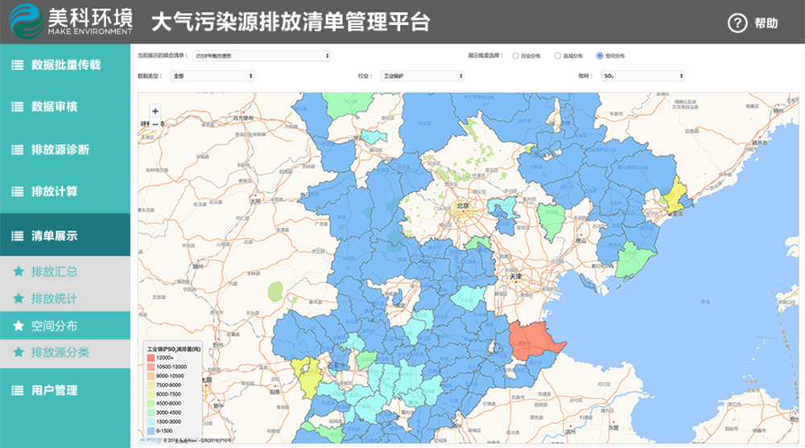This screenshot has width=805, height=448.
Task: Click the star icon beside 排放源分类
Action: [19, 352]
